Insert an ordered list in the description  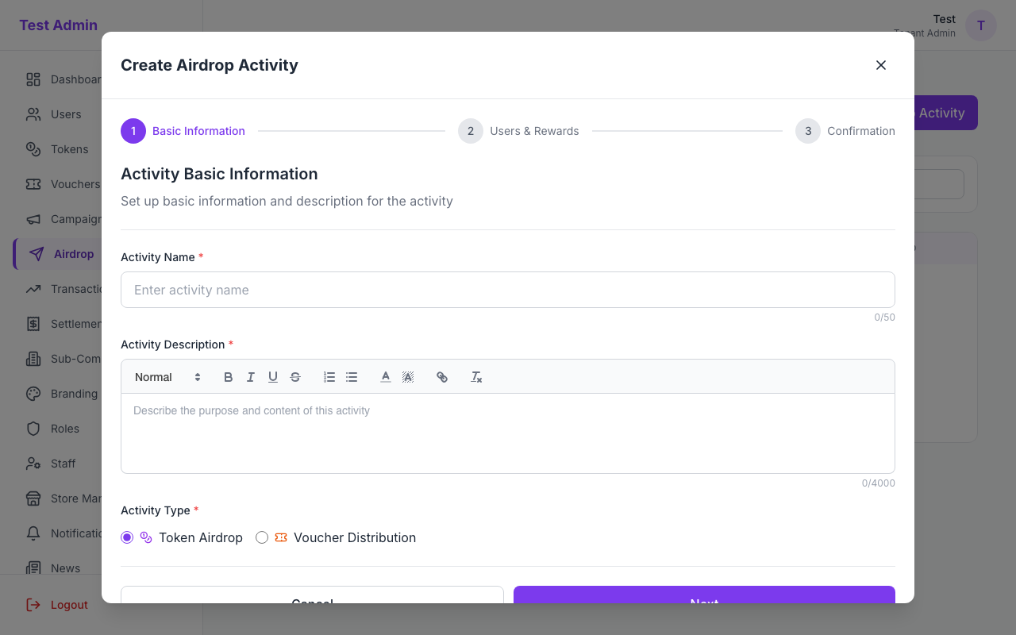coord(329,377)
